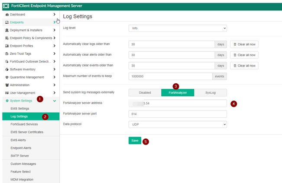
Task: Open the Log level dropdown
Action: [178, 28]
